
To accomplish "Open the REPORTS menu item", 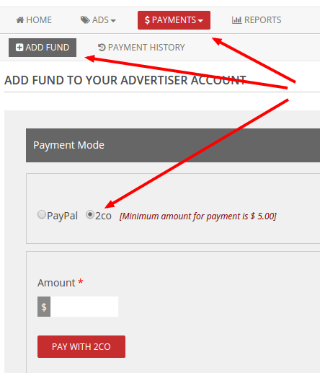I will point(257,20).
